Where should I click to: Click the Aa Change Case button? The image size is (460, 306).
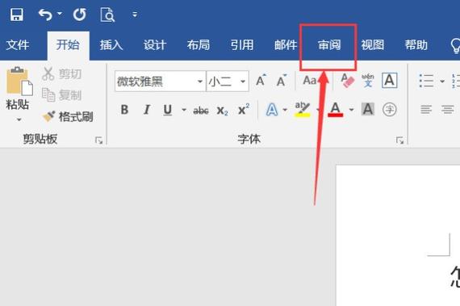(x=310, y=80)
